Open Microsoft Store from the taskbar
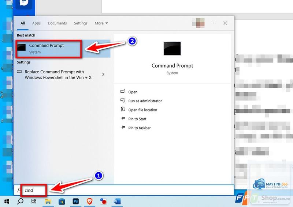The height and width of the screenshot is (207, 293). pos(62,202)
